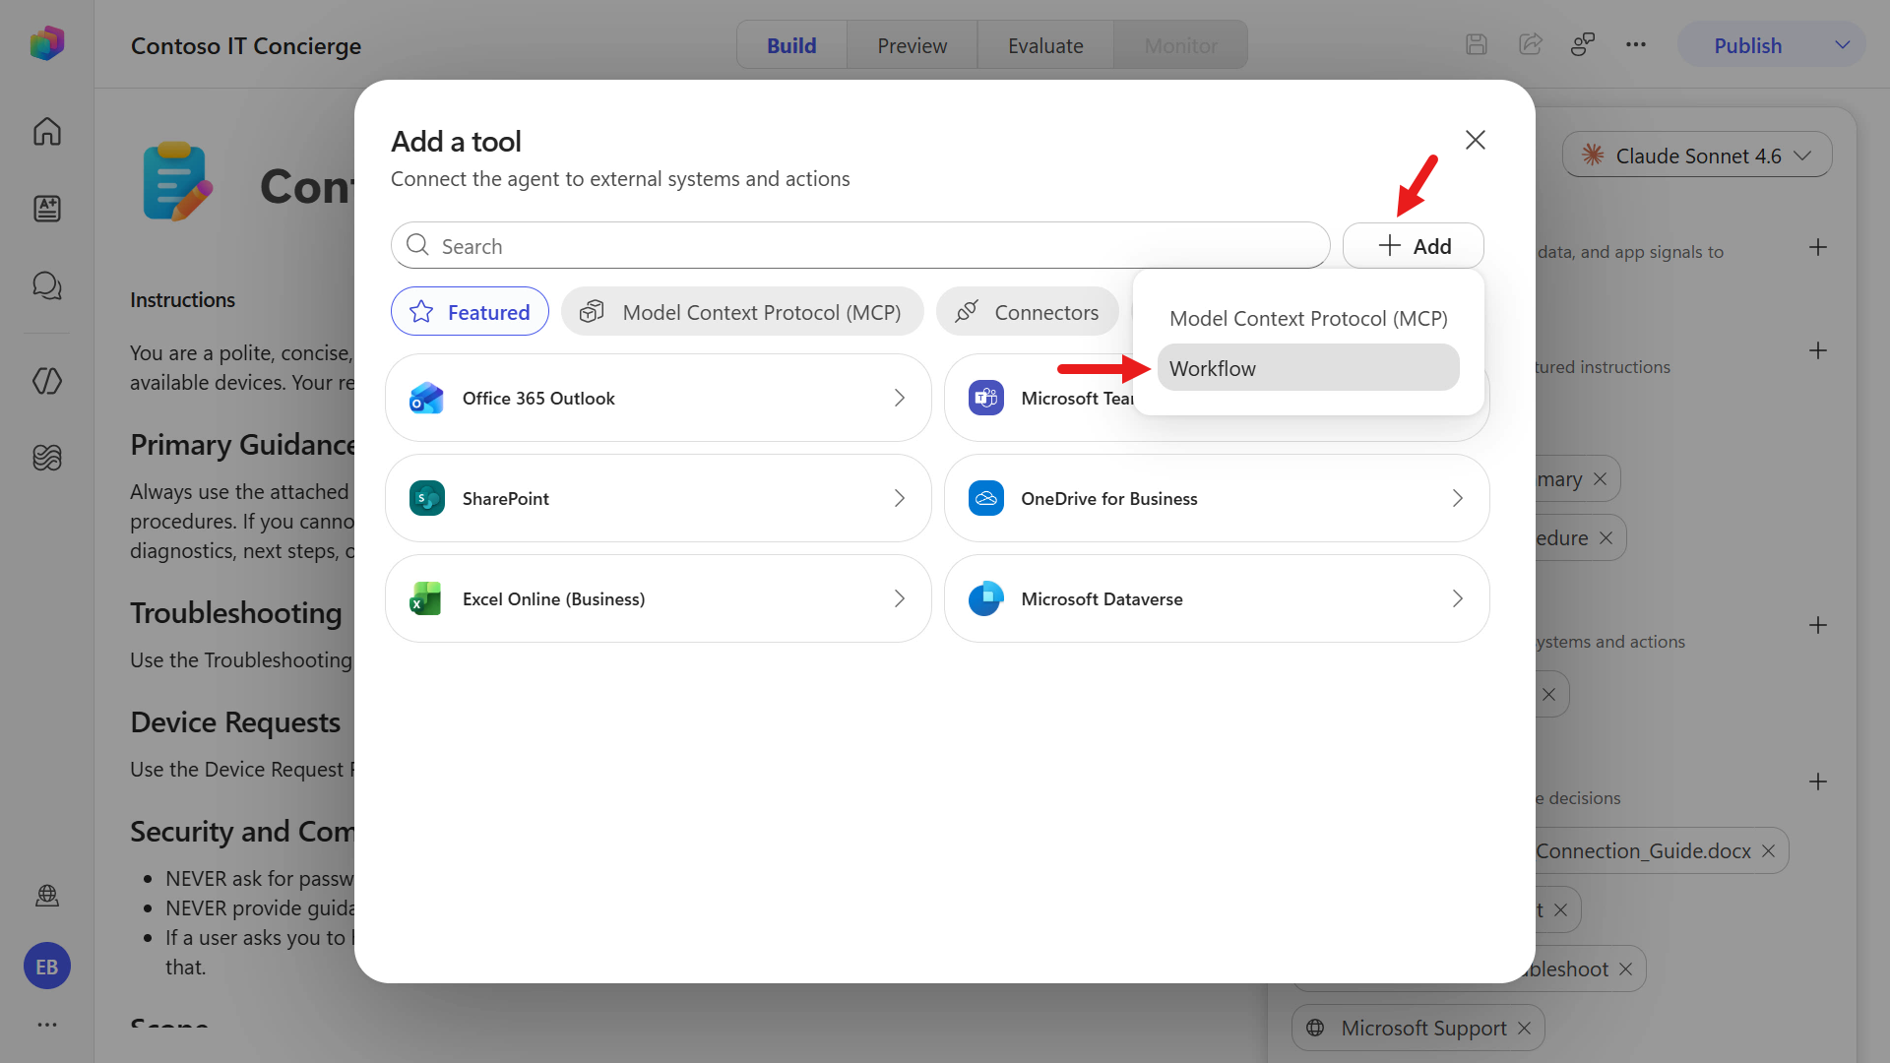Focus the tool Search field
Image resolution: width=1890 pixels, height=1063 pixels.
(x=860, y=246)
